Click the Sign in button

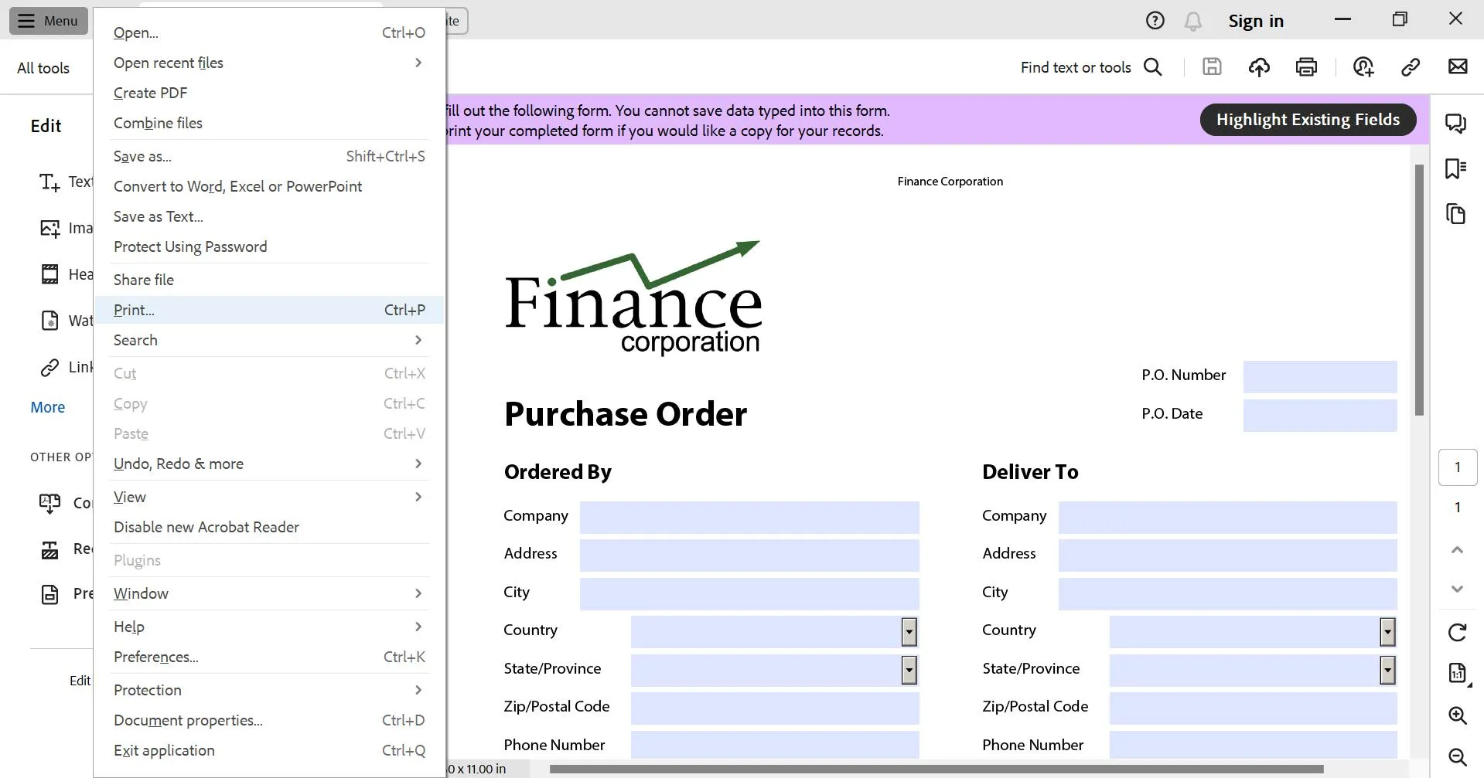[x=1256, y=21]
